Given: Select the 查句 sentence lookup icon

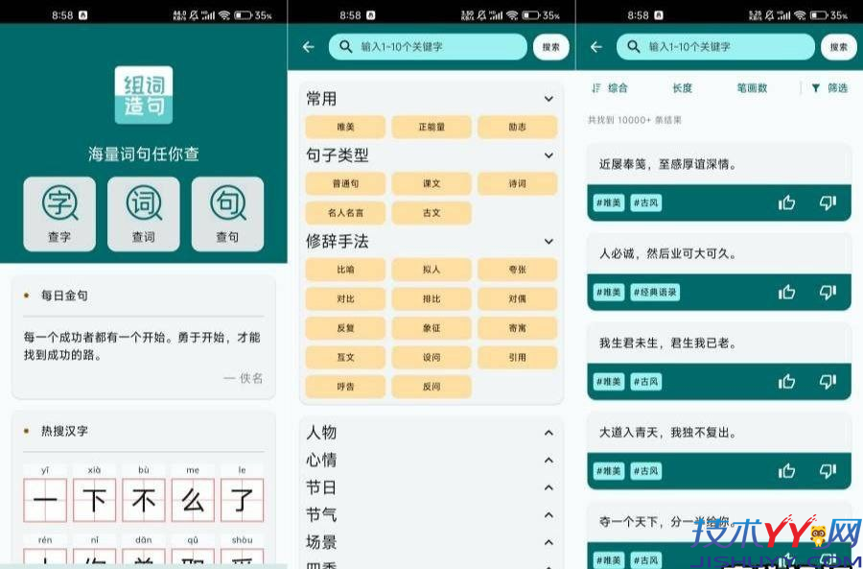Looking at the screenshot, I should (227, 213).
